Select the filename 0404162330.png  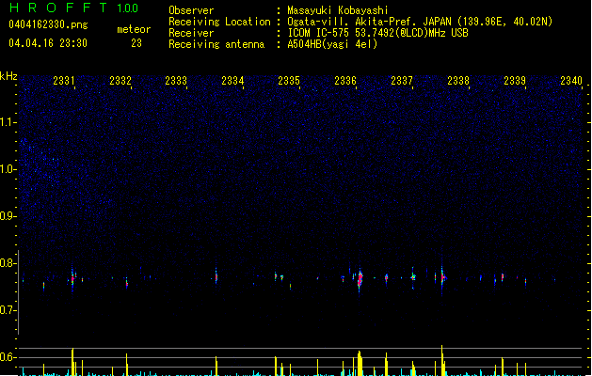click(48, 24)
